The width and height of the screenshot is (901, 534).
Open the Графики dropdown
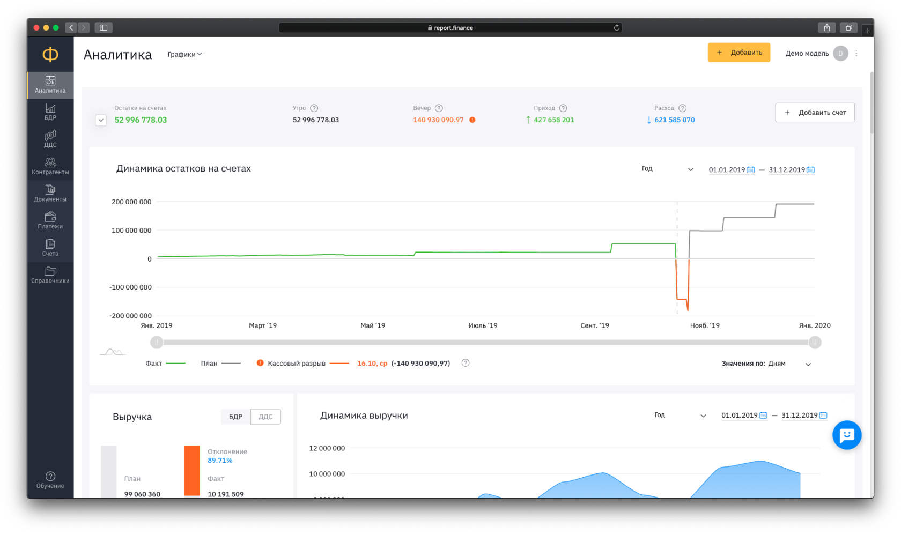coord(184,54)
